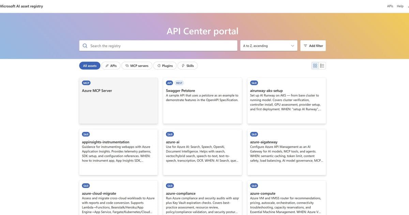Open the azure-aigateway skill title

tap(264, 142)
